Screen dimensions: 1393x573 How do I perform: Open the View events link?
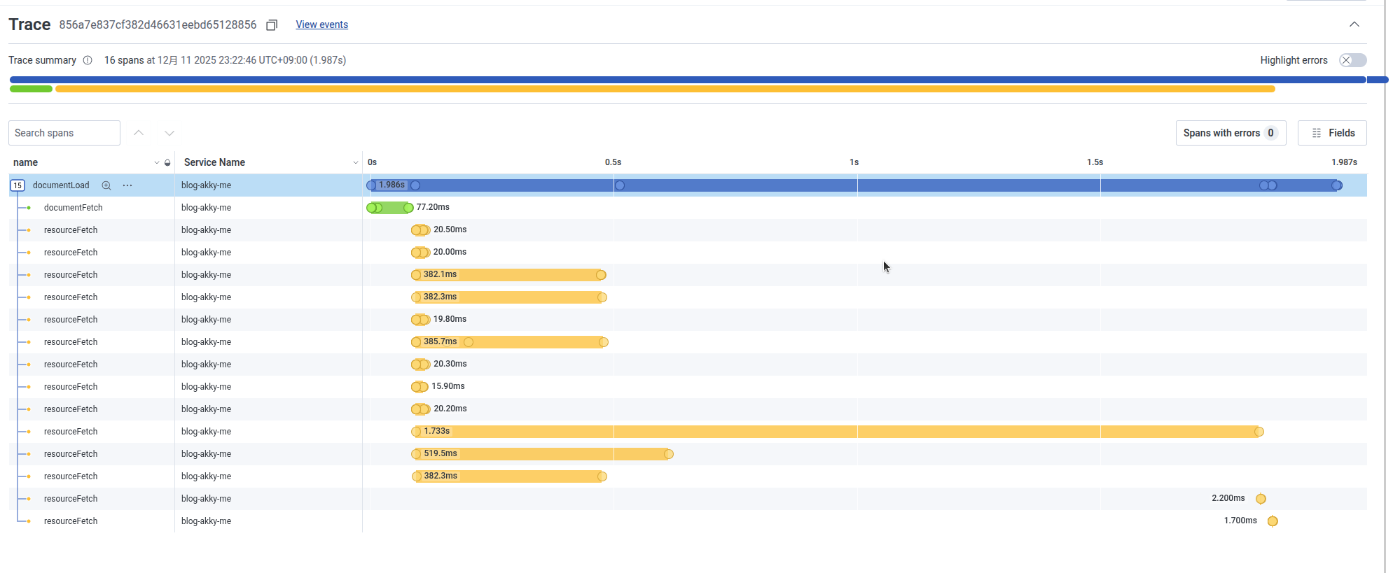tap(321, 24)
